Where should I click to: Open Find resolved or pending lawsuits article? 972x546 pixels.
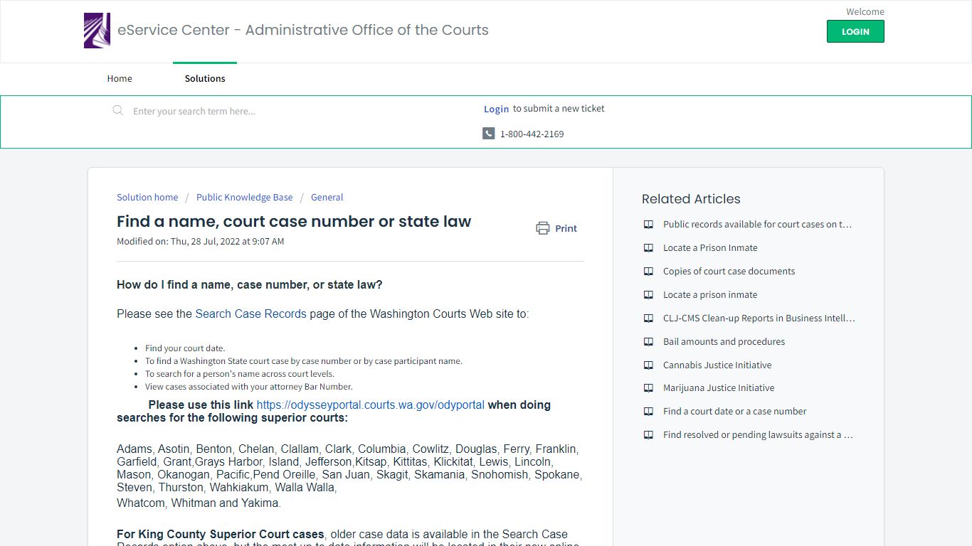(758, 434)
